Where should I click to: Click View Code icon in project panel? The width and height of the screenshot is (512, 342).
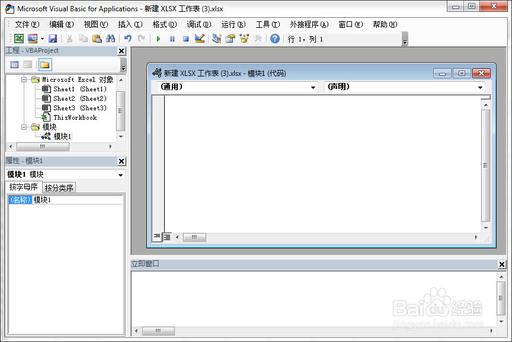click(14, 65)
